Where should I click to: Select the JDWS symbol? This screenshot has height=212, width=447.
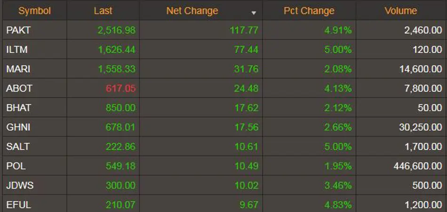pos(20,185)
